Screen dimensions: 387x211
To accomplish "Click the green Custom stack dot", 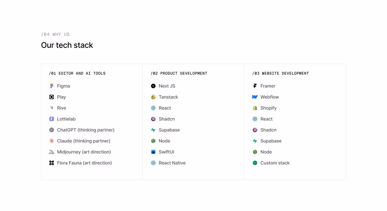I will pyautogui.click(x=255, y=163).
